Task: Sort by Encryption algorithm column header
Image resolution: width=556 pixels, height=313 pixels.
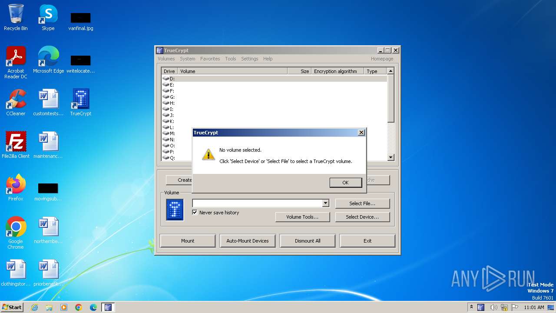Action: (338, 71)
